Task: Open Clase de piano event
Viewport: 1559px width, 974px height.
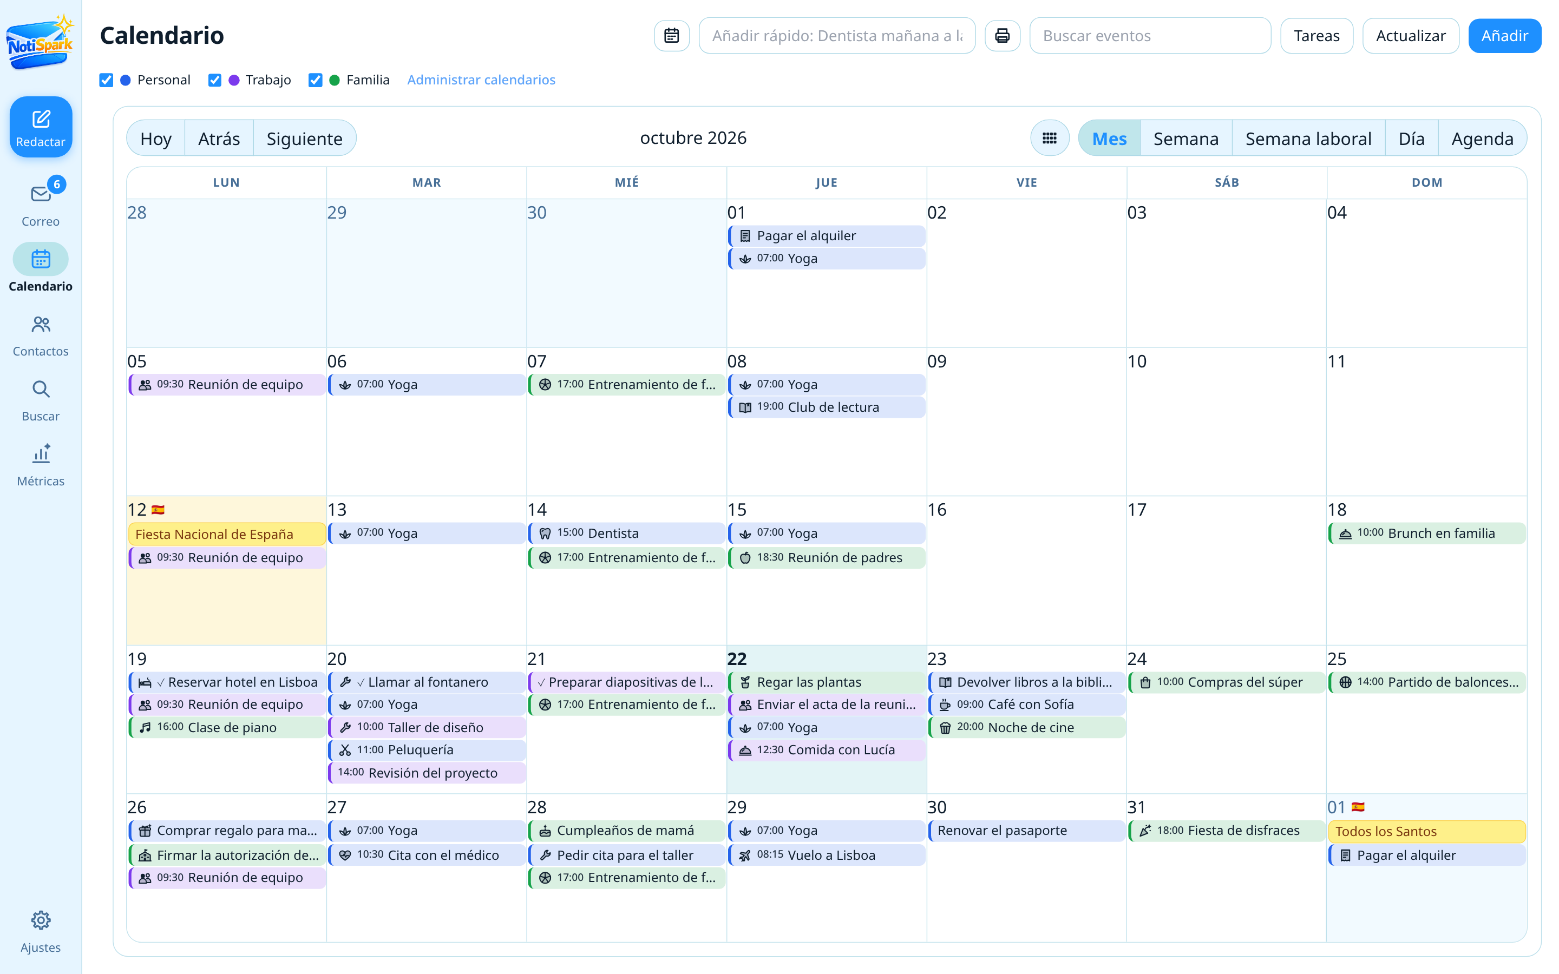Action: [x=227, y=727]
